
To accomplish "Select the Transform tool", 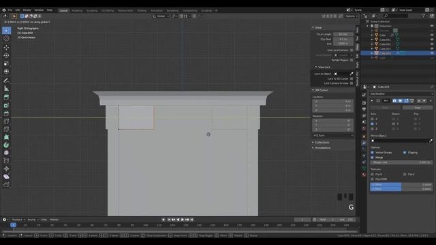I will click(6, 71).
